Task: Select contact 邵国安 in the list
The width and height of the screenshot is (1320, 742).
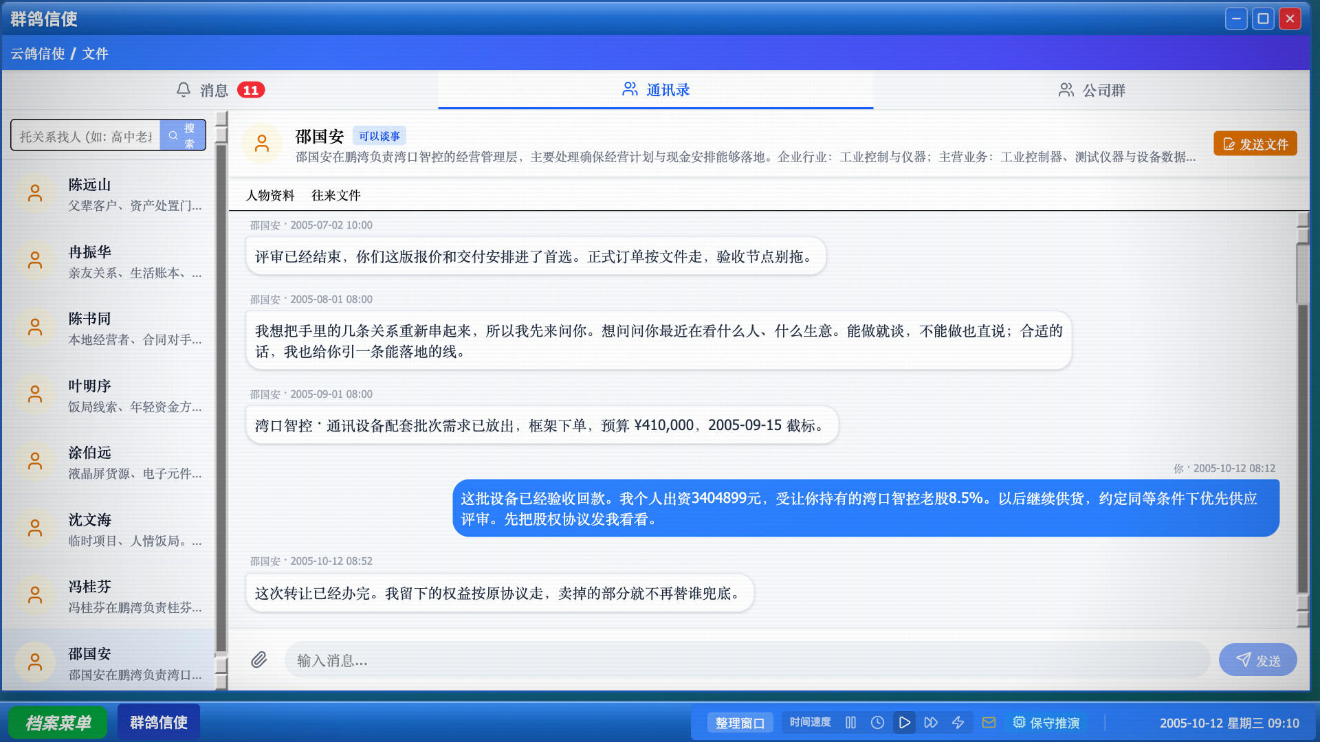Action: coord(109,662)
